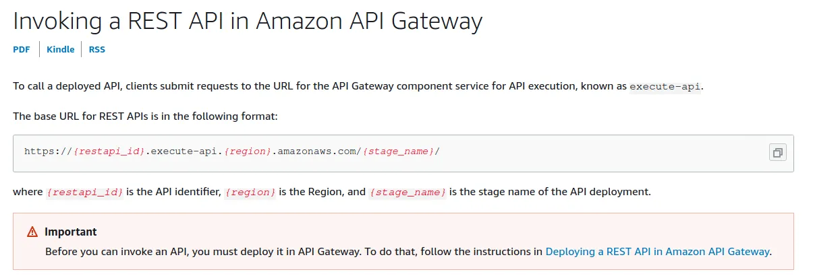
Task: Click the page heading Invoking a REST API
Action: [x=248, y=22]
